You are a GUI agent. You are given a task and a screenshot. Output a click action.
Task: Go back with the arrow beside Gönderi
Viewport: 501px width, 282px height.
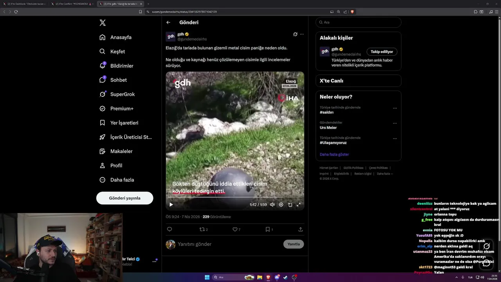tap(168, 22)
